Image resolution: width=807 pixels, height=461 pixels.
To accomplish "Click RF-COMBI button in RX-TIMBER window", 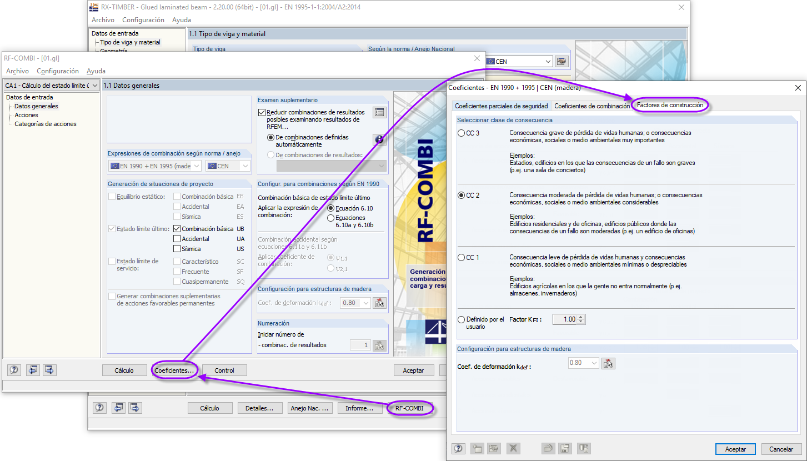I will coord(409,408).
